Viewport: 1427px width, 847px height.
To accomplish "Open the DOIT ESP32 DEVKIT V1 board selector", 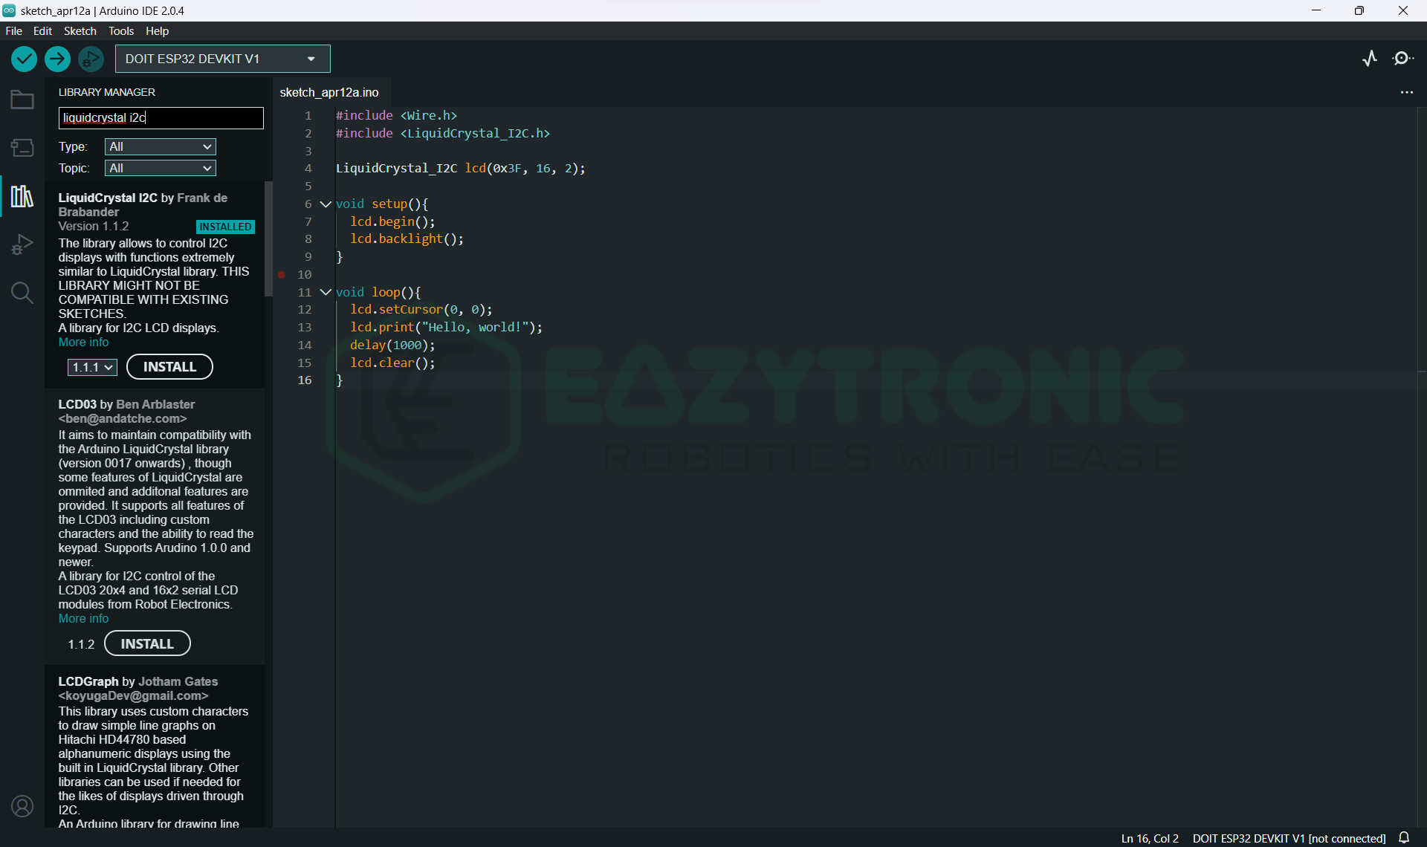I will (x=221, y=59).
